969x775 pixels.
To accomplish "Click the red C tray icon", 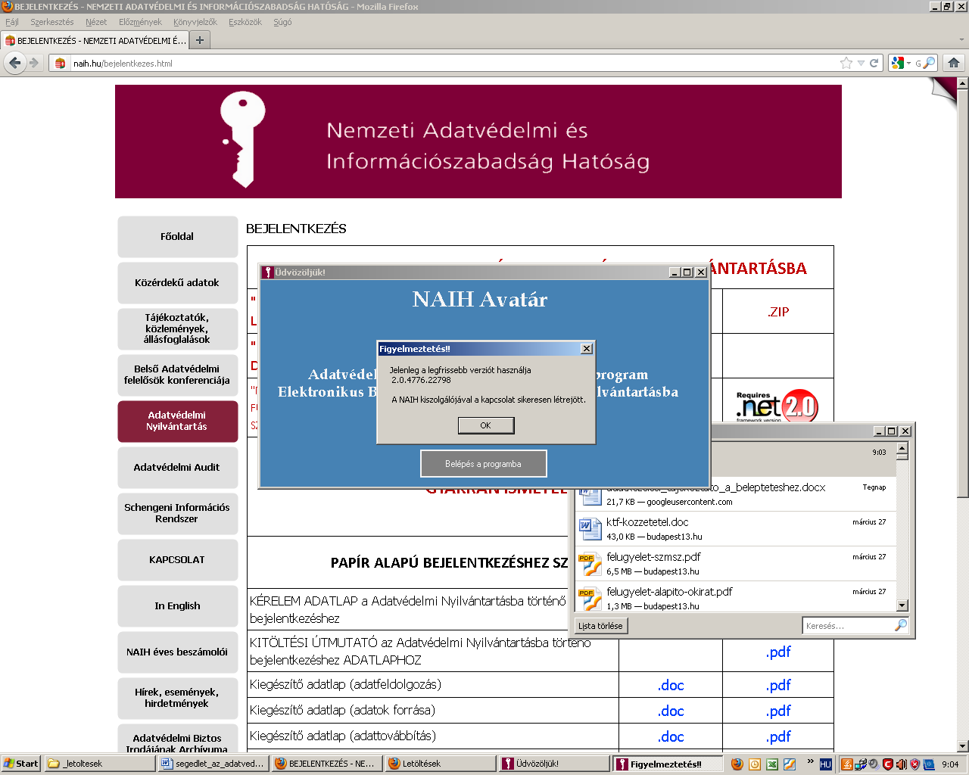I will pyautogui.click(x=887, y=764).
